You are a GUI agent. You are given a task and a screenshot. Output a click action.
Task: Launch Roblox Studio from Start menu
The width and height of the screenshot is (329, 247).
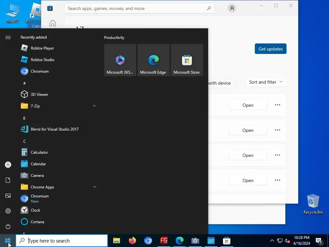59,59
